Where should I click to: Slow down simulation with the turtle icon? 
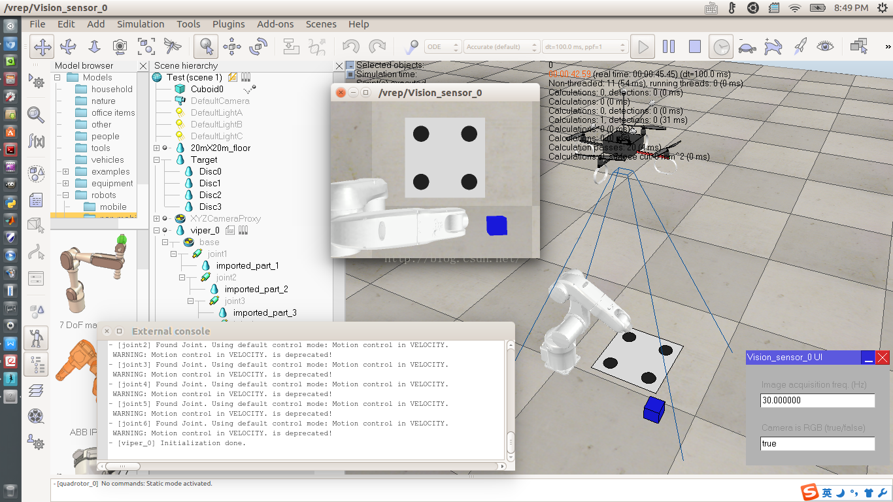tap(747, 46)
